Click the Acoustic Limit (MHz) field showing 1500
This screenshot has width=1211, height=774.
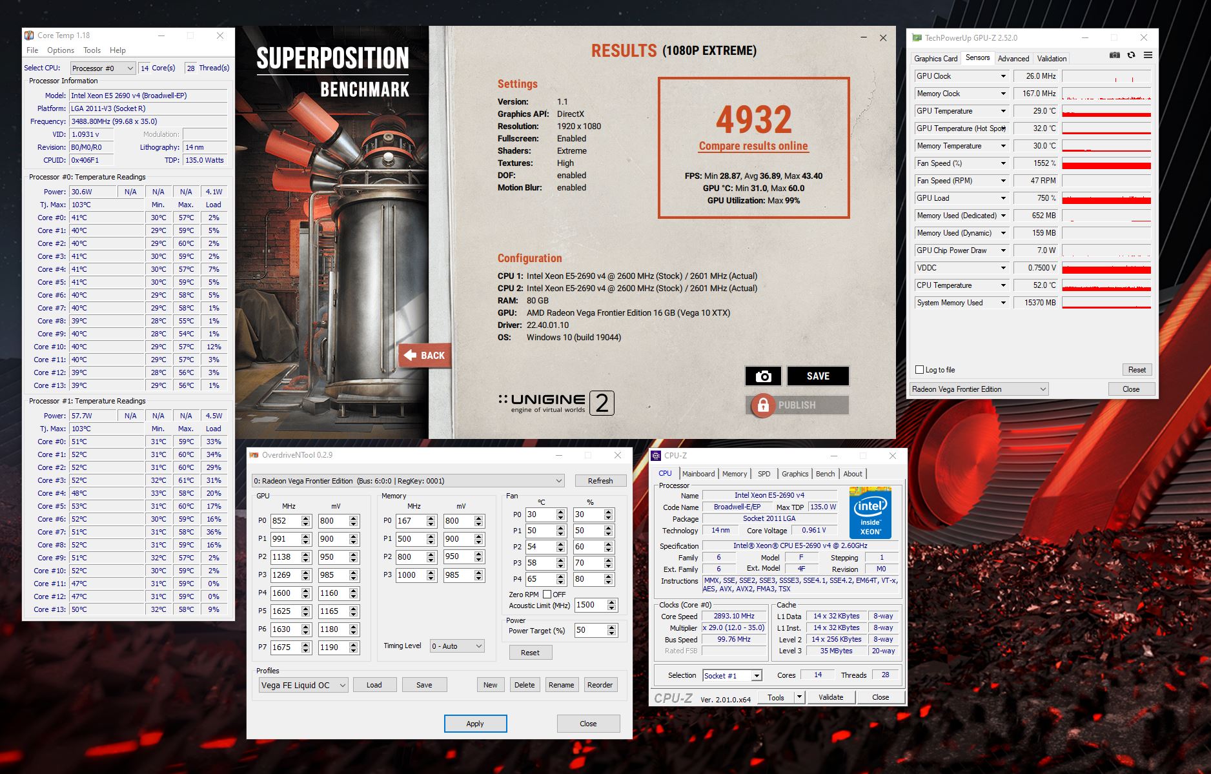point(589,605)
